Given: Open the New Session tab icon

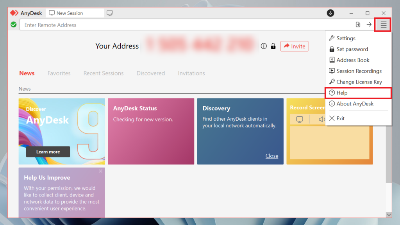Looking at the screenshot, I should (x=51, y=13).
